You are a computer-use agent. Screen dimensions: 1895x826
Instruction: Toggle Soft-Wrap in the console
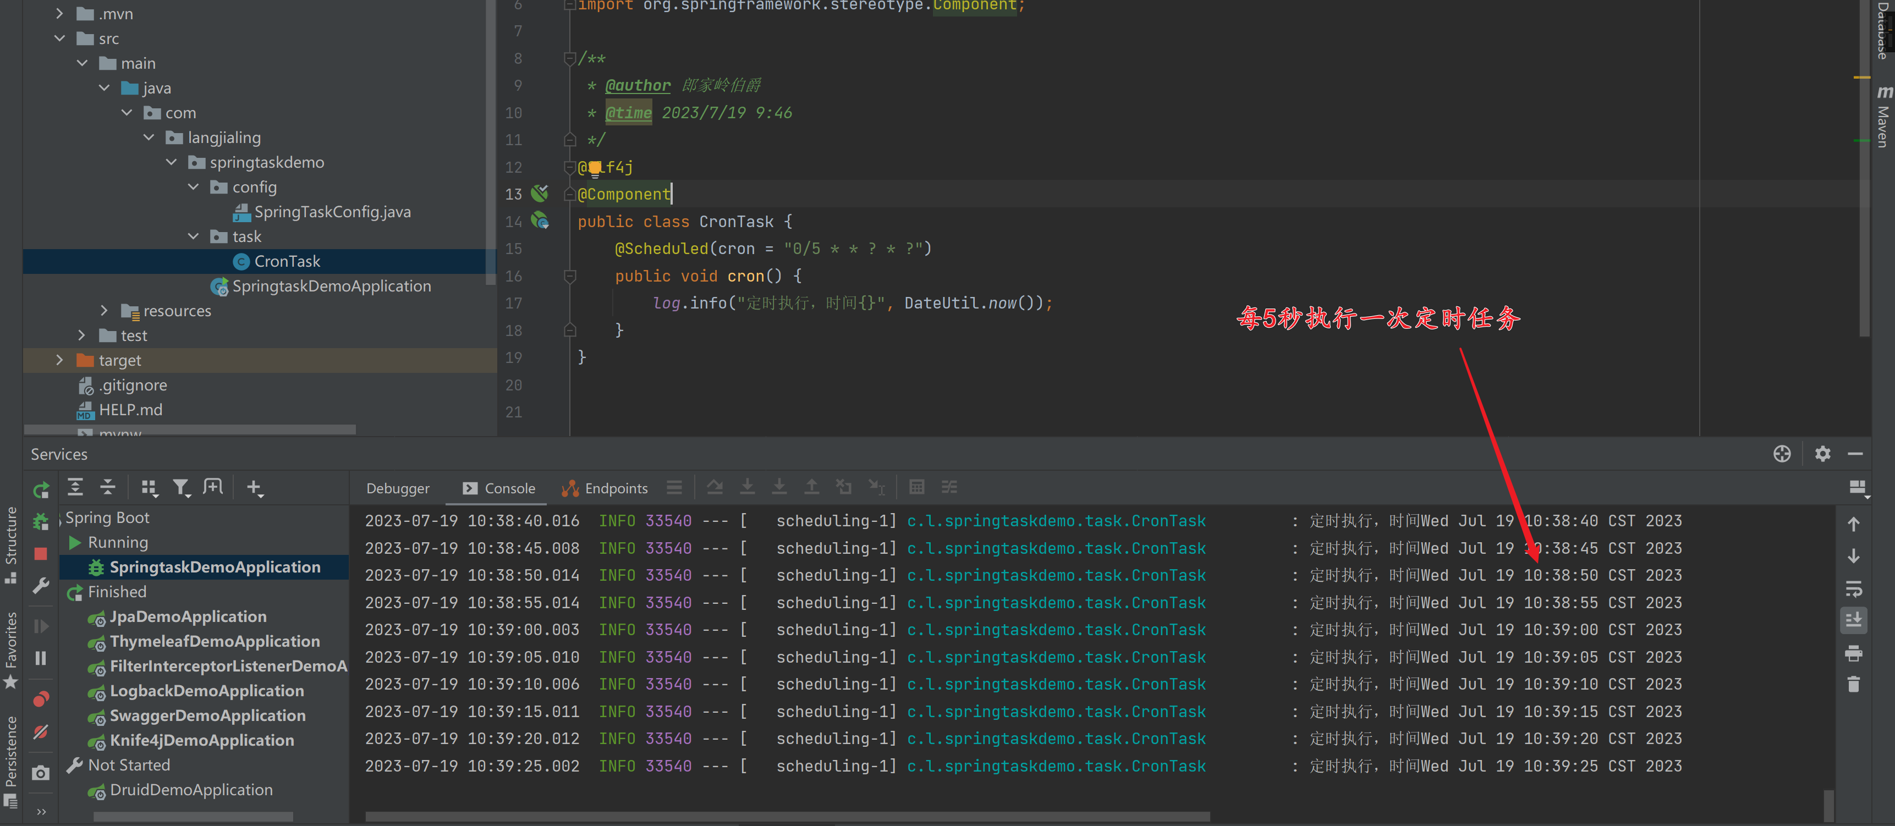click(x=1854, y=589)
